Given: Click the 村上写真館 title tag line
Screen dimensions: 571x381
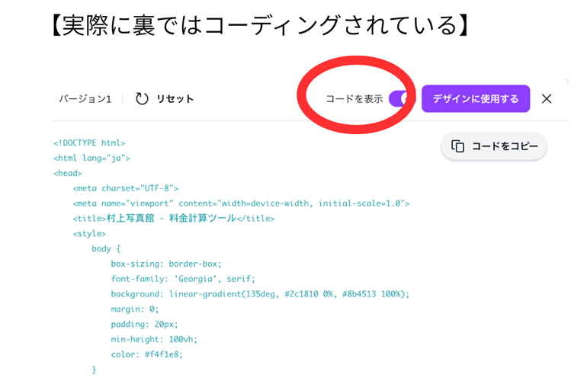Looking at the screenshot, I should coord(174,219).
